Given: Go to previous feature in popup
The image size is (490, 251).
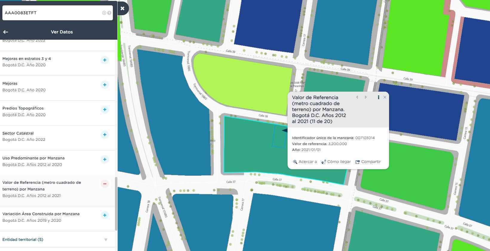Looking at the screenshot, I should 357,97.
